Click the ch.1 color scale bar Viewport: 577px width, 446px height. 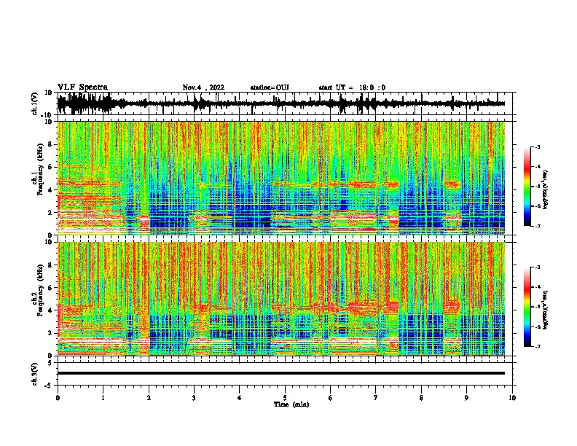point(527,187)
